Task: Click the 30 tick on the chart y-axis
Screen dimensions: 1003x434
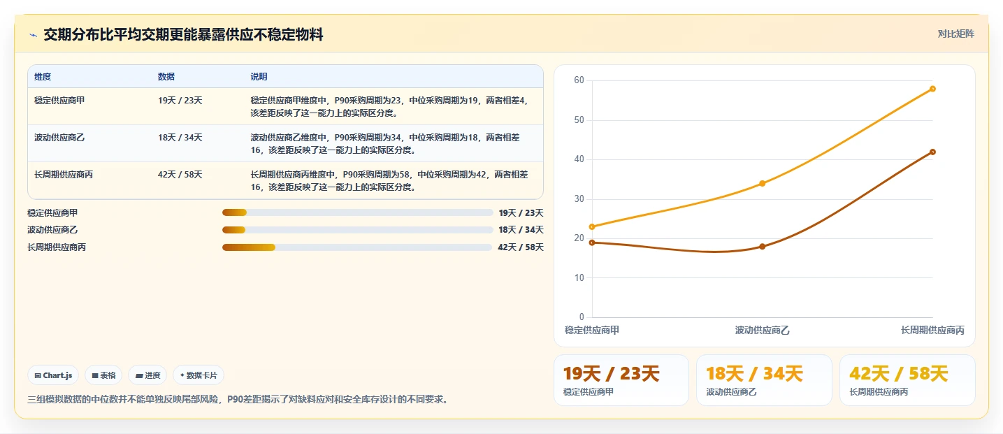Action: pos(579,199)
